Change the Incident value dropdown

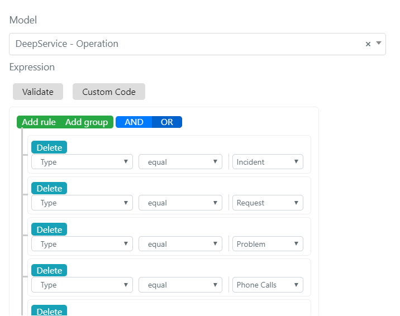click(268, 162)
